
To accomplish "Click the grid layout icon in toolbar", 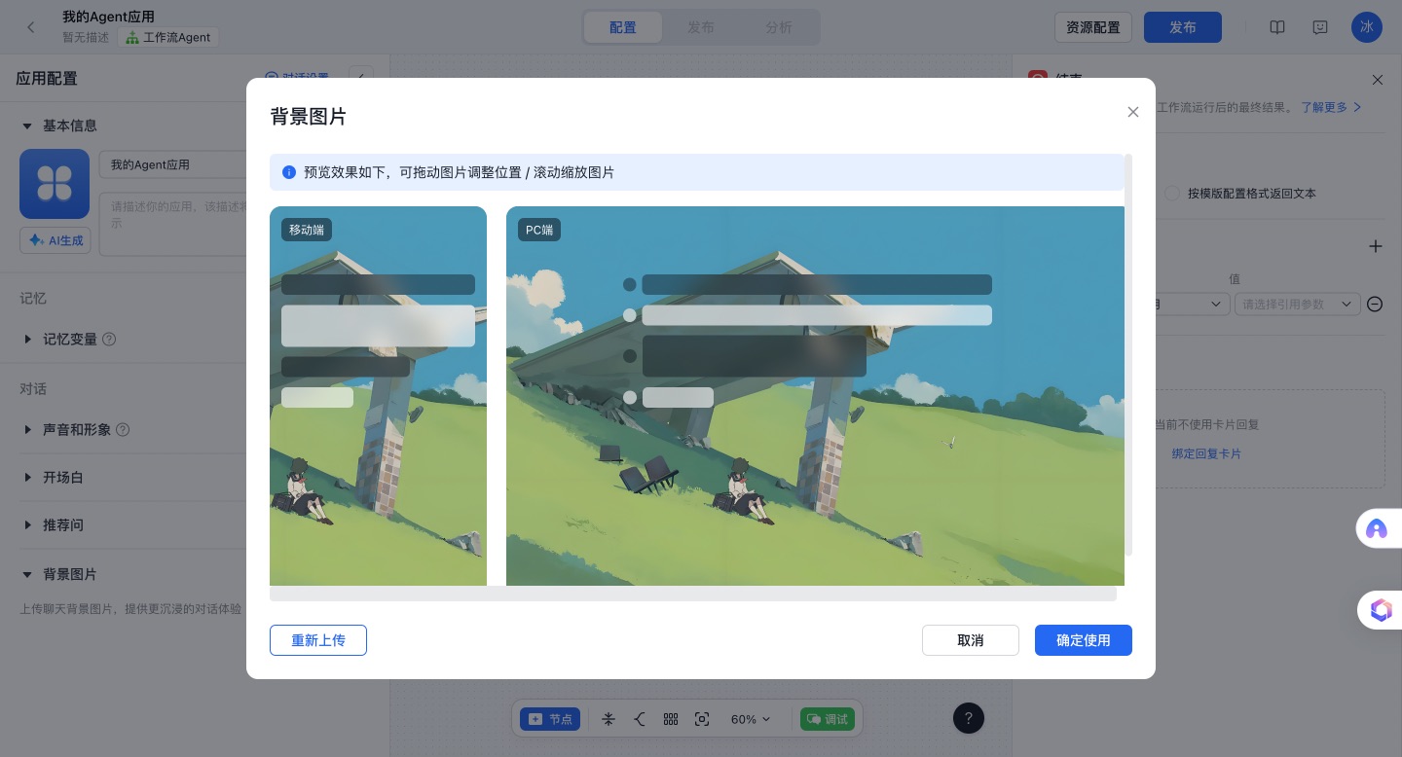I will click(x=671, y=719).
